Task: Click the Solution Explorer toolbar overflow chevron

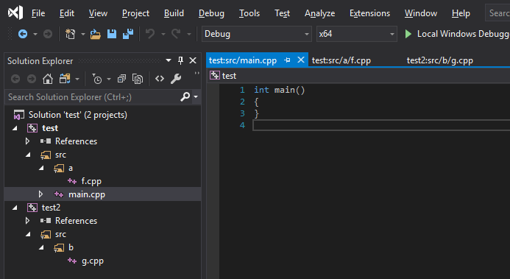Action: [x=196, y=74]
